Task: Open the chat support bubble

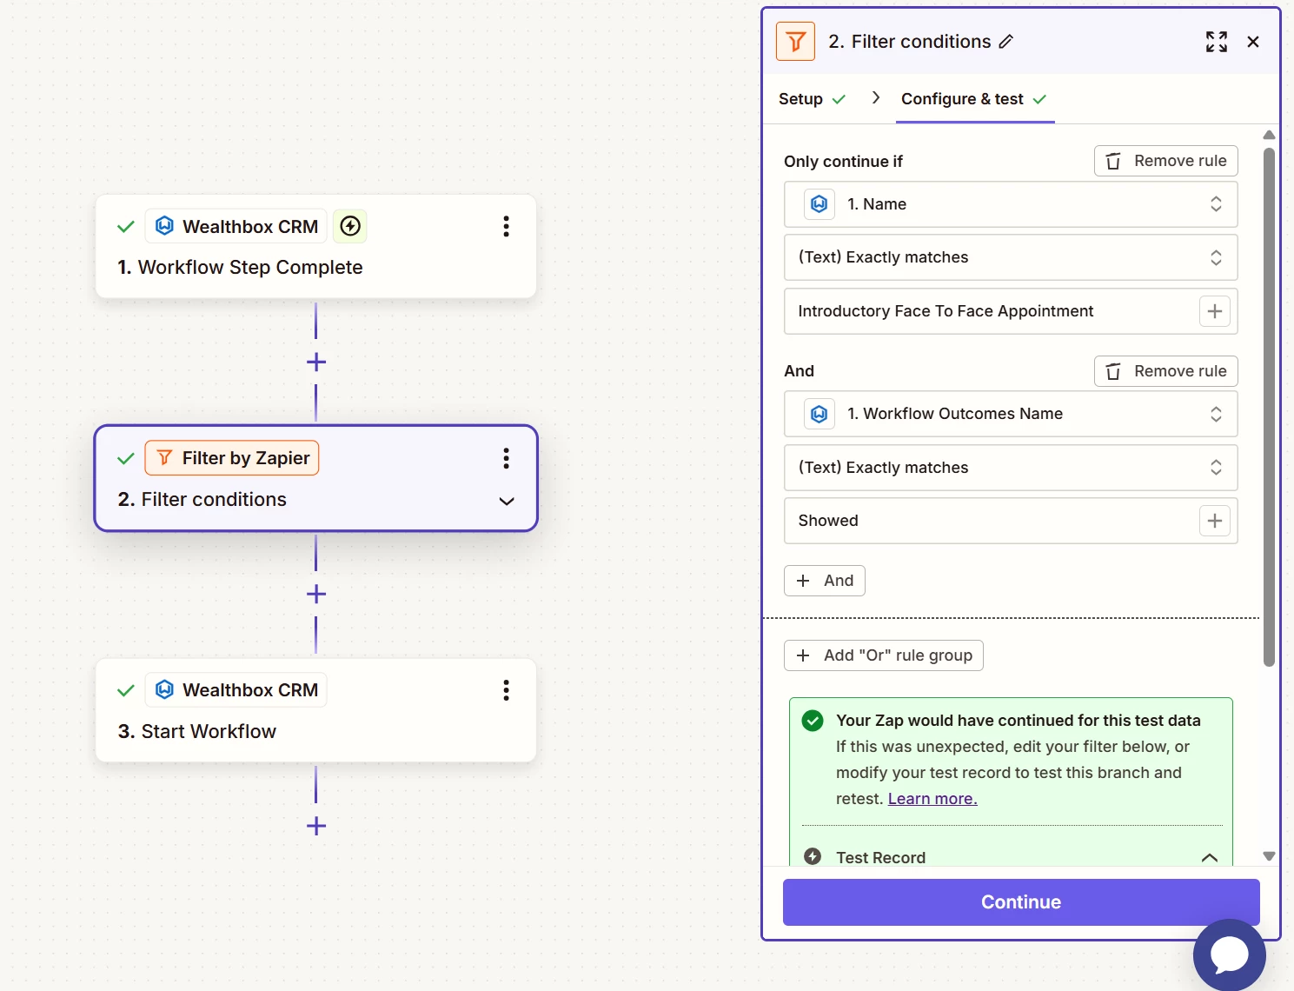Action: pos(1230,954)
